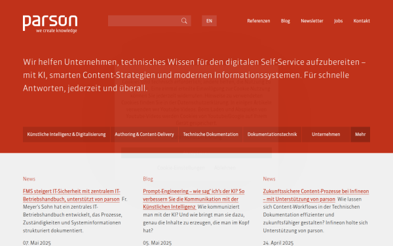Click the Blog label above Prompt-Engineering article
This screenshot has height=246, width=393.
tap(148, 179)
